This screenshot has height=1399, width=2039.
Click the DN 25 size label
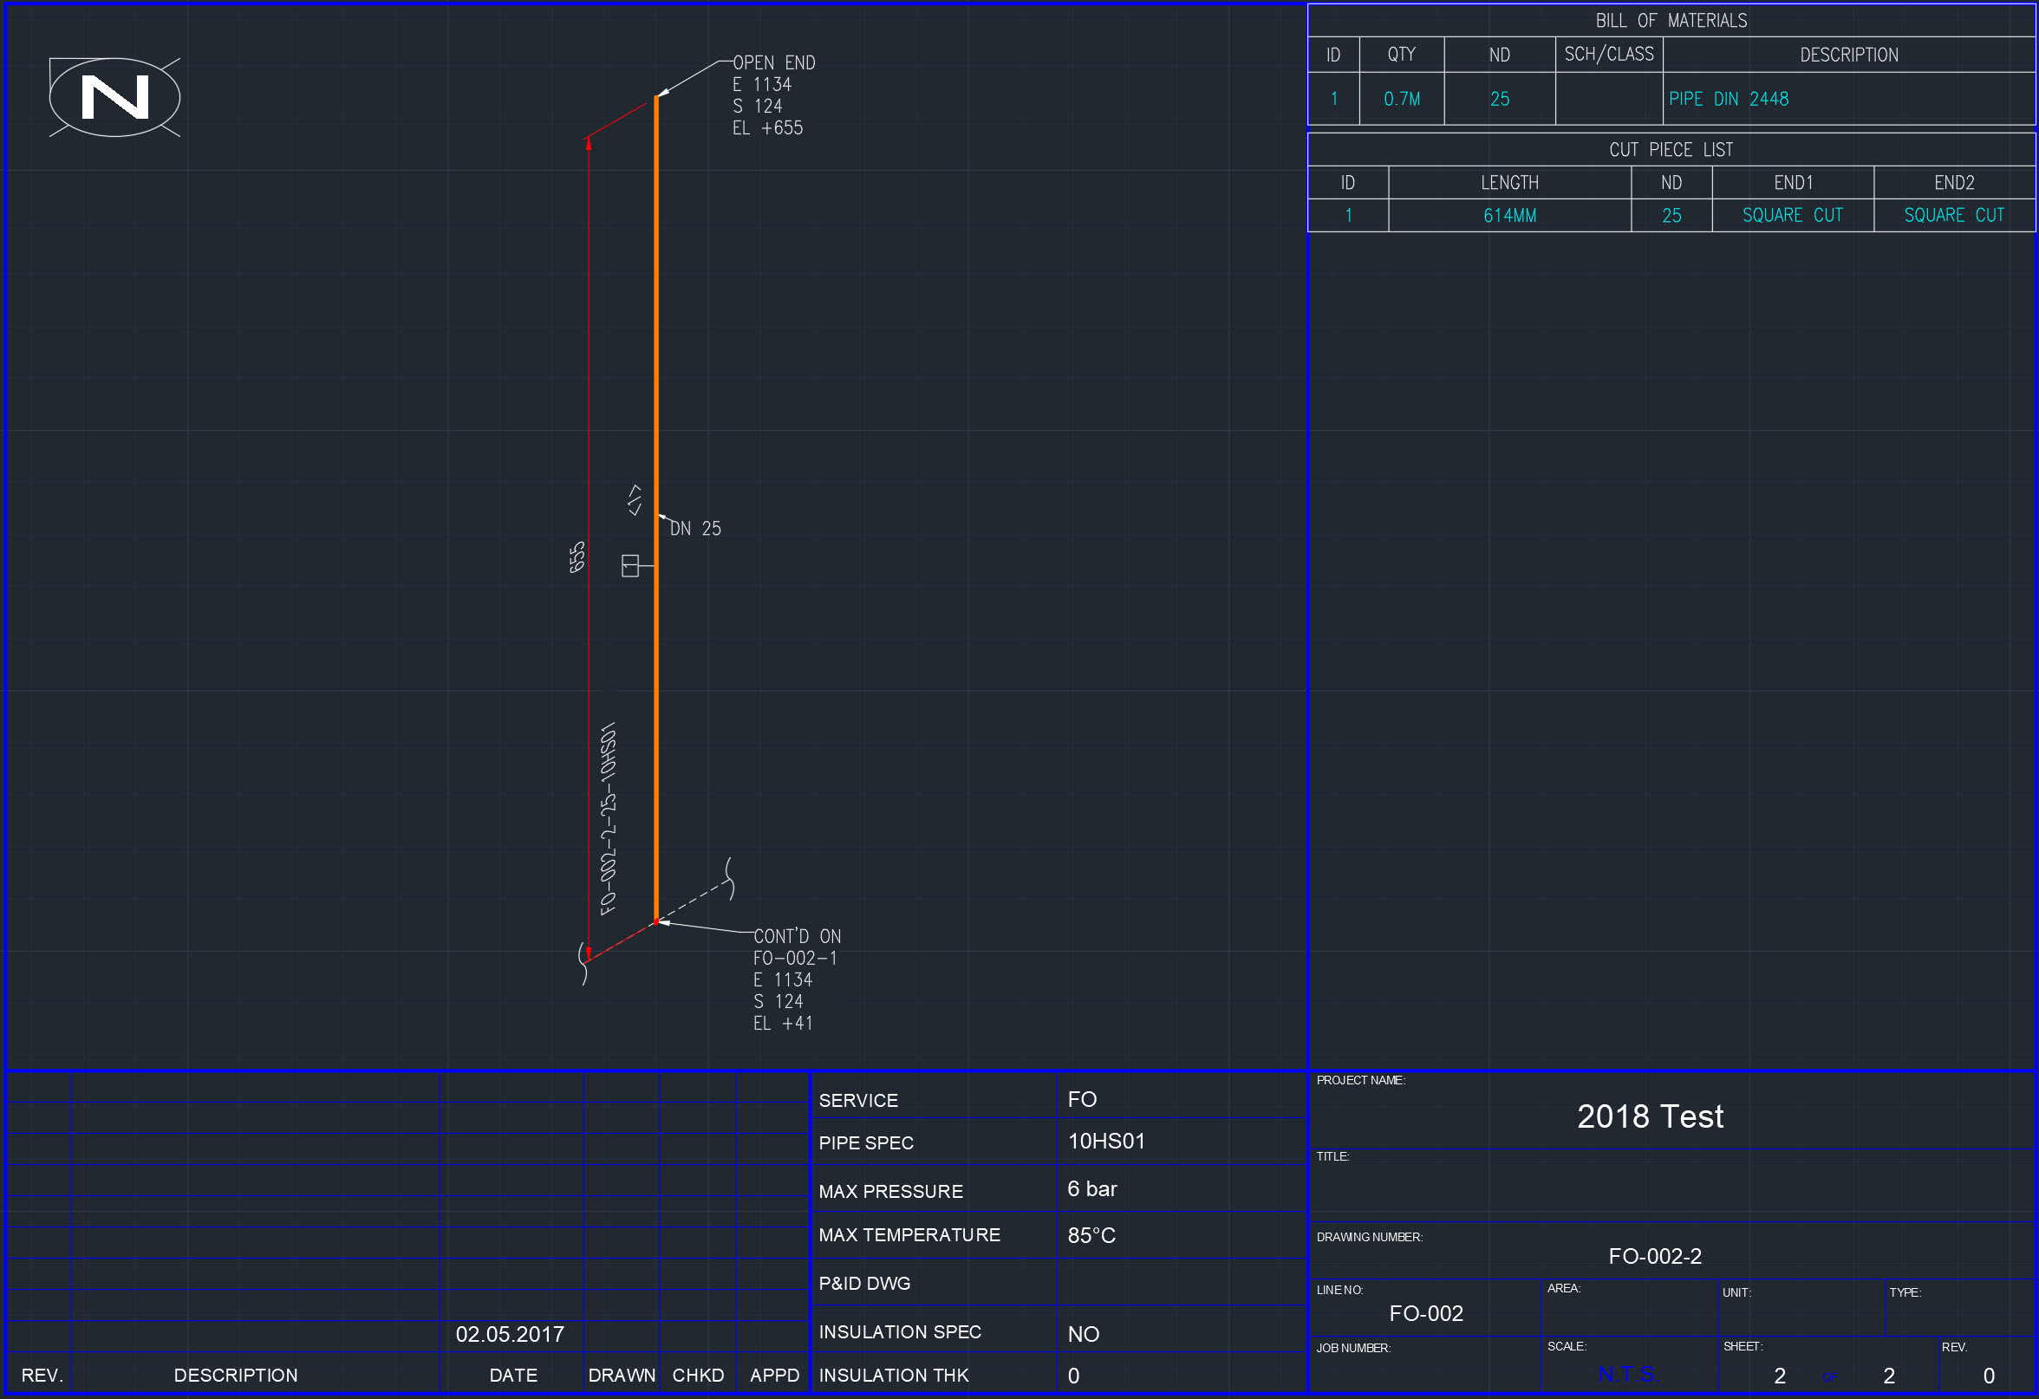[696, 528]
